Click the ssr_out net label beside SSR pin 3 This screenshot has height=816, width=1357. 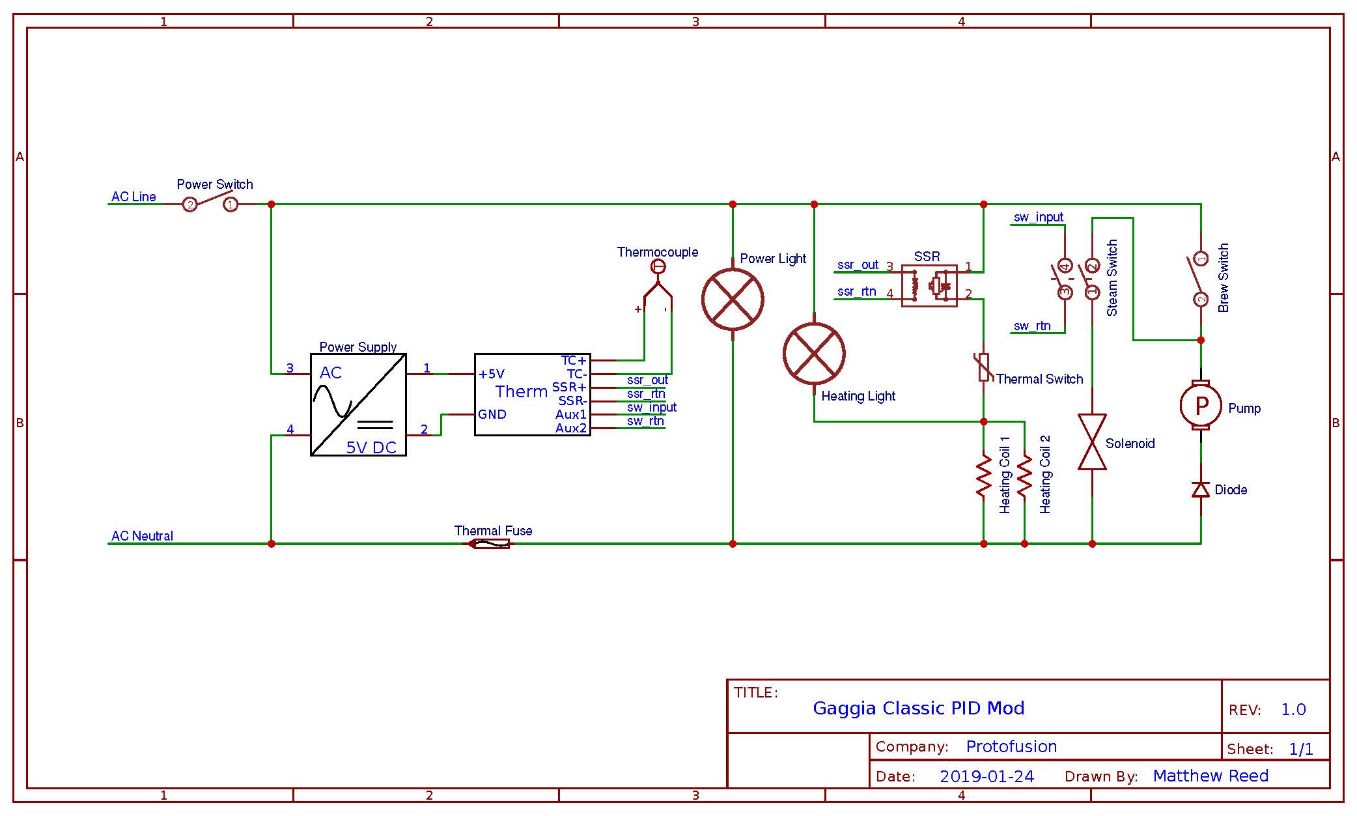[858, 264]
